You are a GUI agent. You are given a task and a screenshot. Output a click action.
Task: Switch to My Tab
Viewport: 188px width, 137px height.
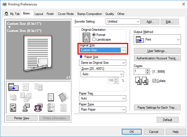(12, 14)
